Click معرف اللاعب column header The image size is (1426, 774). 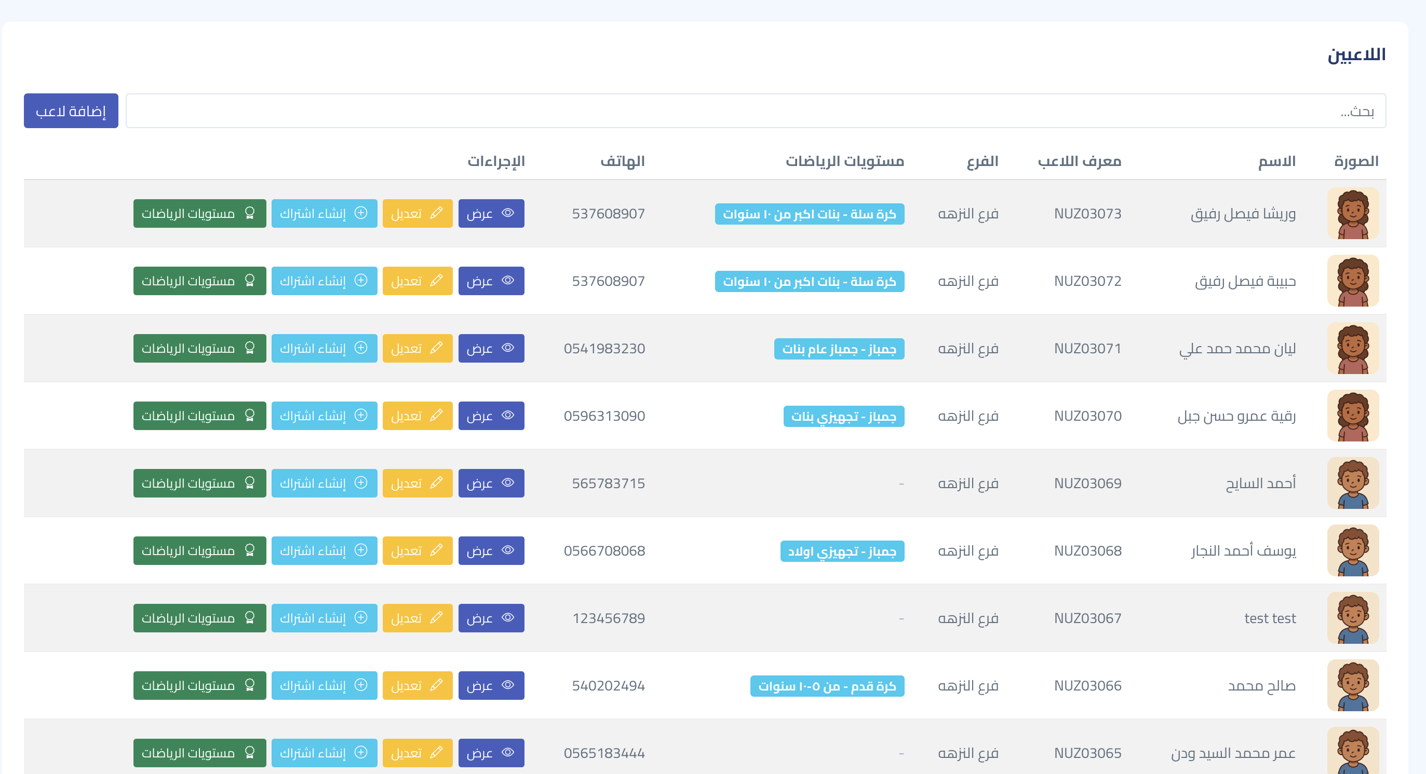pyautogui.click(x=1079, y=161)
